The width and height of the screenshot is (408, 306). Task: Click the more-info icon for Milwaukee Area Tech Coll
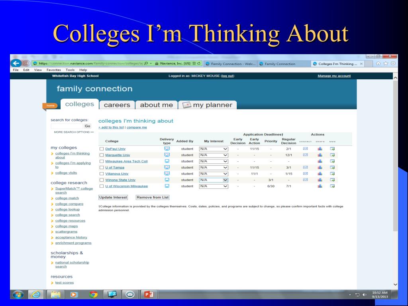coord(332,161)
